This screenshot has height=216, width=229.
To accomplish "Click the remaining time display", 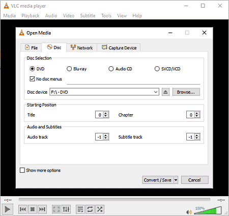I will (x=221, y=200).
